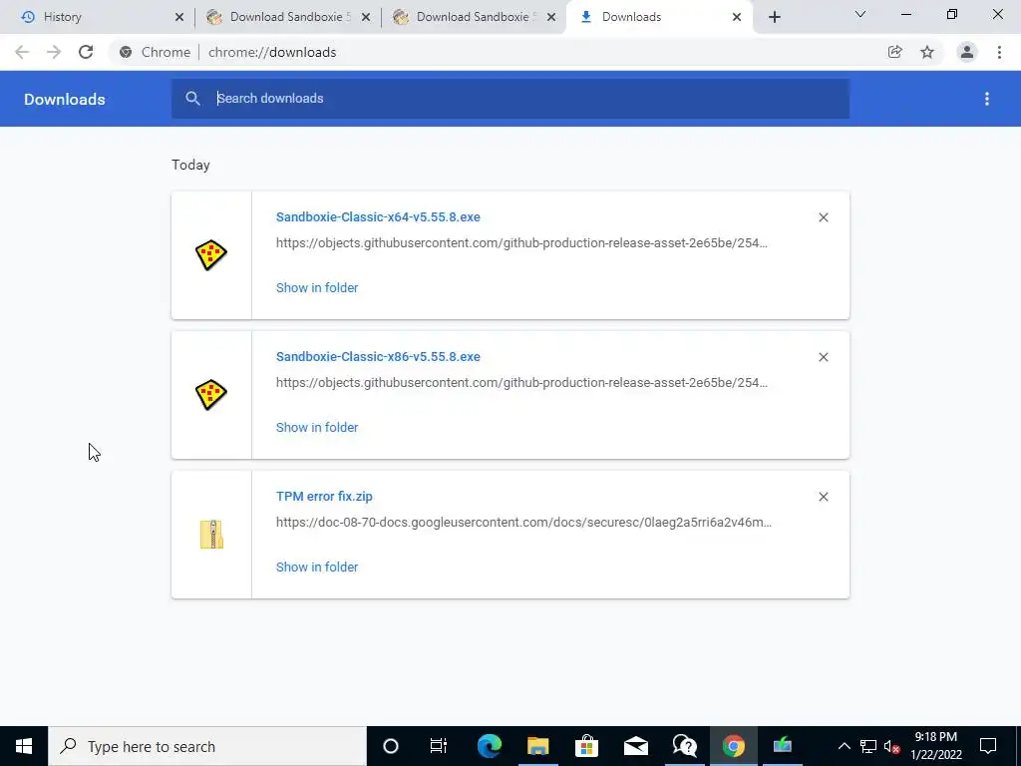Open Sandboxie-Classic-x86-v5.55.8.exe file link
Screen dimensions: 1021x766
(378, 356)
